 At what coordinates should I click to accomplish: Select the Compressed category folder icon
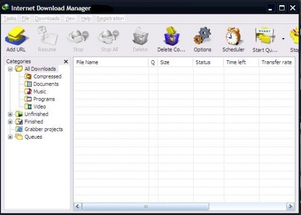[x=28, y=76]
